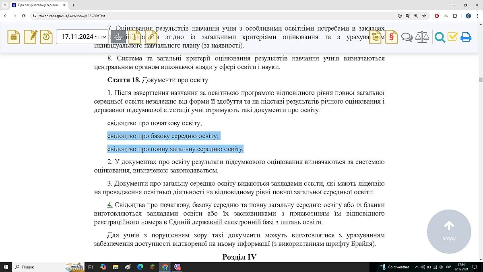Open the document revision history icon
The height and width of the screenshot is (272, 483).
tap(46, 37)
